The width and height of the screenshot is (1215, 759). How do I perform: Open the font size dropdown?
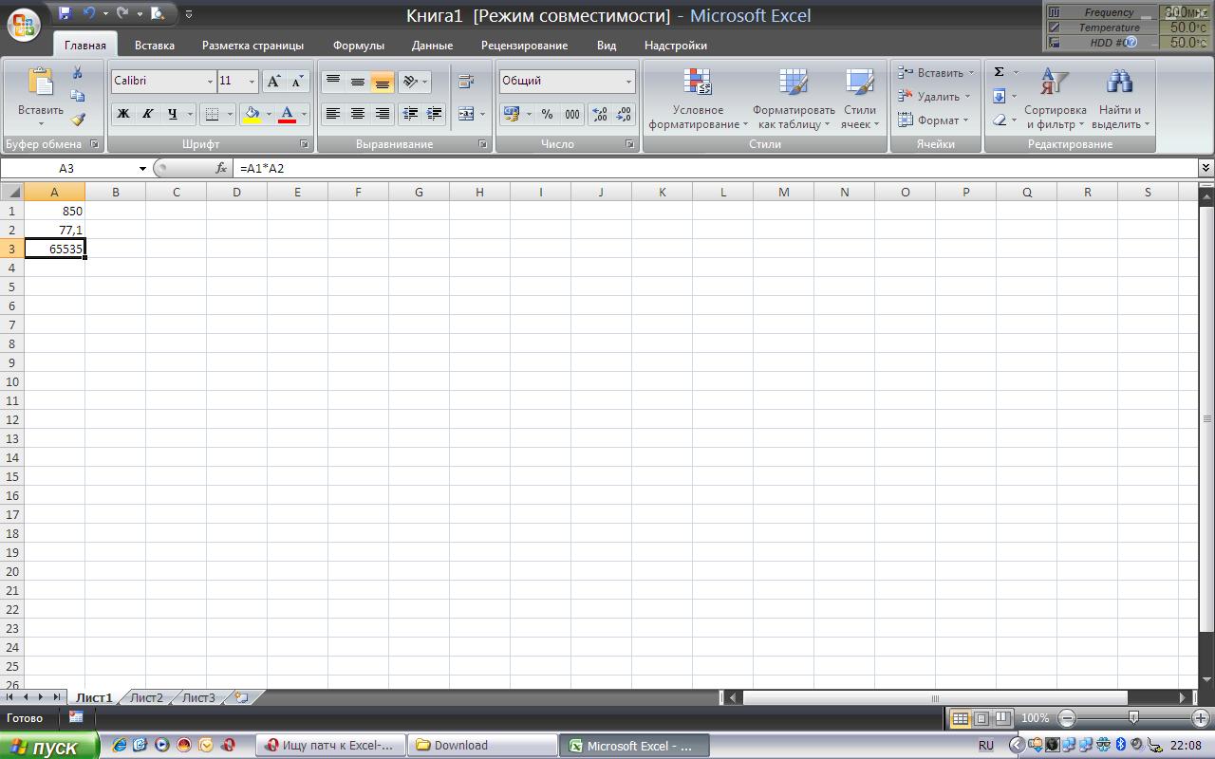pos(251,81)
